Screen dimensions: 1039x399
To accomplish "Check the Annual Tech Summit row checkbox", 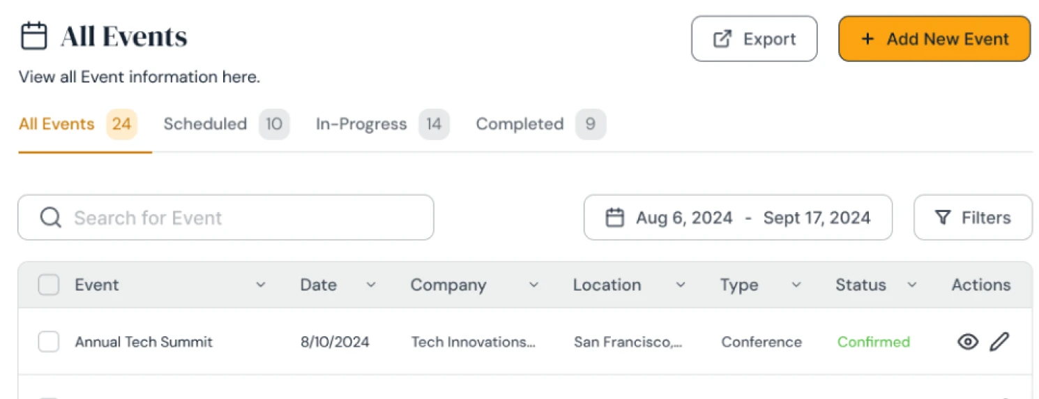I will (49, 342).
